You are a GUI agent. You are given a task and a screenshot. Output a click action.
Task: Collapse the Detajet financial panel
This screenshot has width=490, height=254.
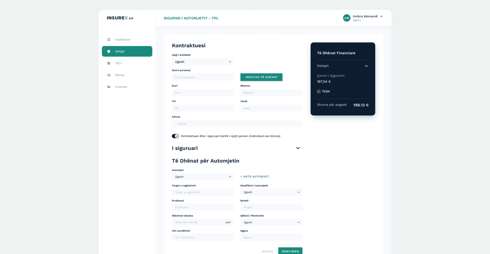tap(366, 66)
